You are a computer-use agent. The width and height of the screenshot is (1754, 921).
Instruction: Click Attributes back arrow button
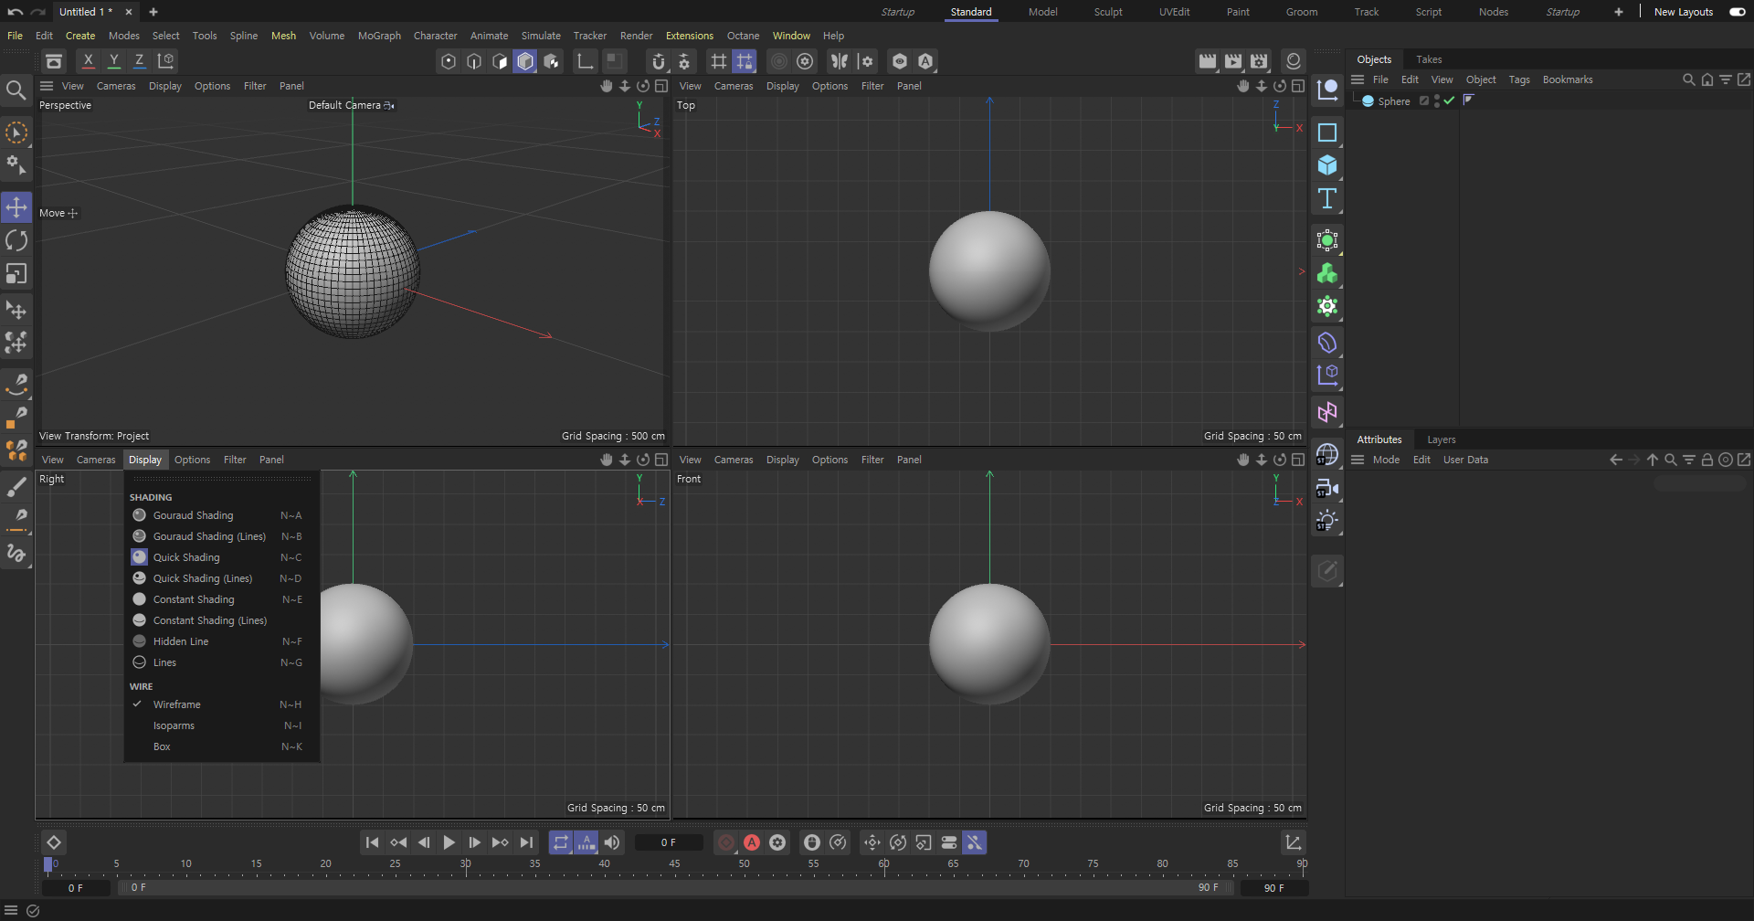click(x=1615, y=460)
